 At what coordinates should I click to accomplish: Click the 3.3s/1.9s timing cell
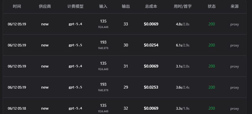tap(183, 109)
